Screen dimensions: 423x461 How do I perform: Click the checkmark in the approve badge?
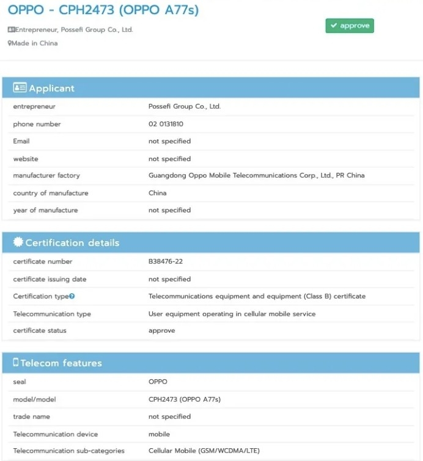(334, 26)
